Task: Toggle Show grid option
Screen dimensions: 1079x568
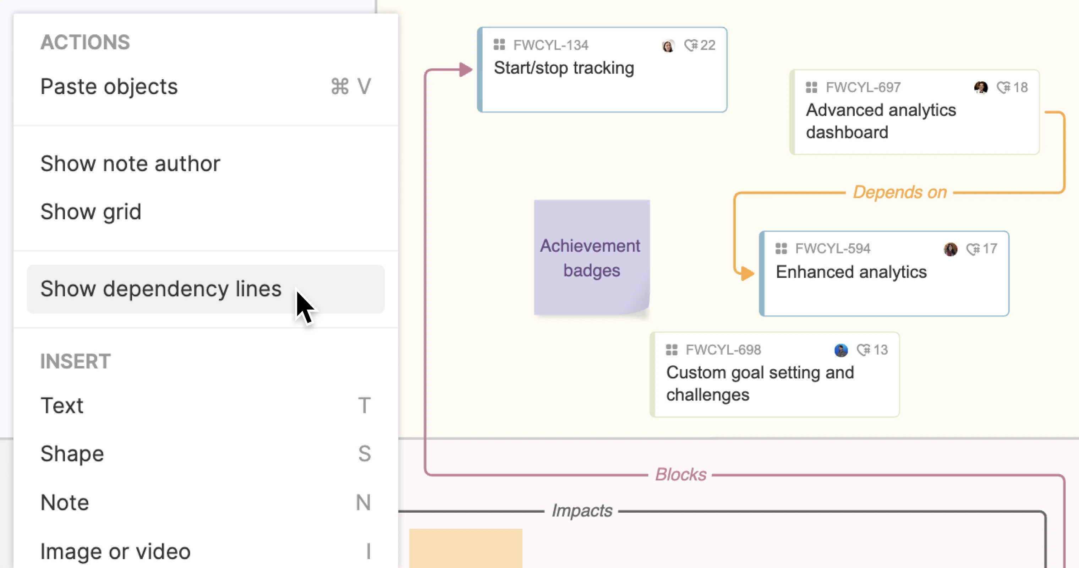Action: (x=91, y=212)
